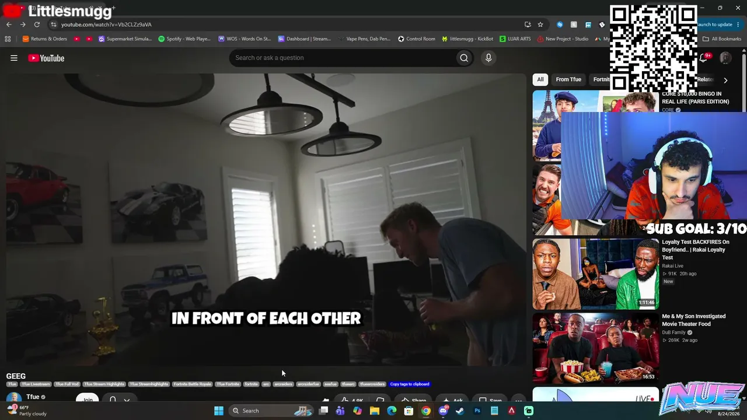Click the youtube.com address bar

[x=286, y=24]
